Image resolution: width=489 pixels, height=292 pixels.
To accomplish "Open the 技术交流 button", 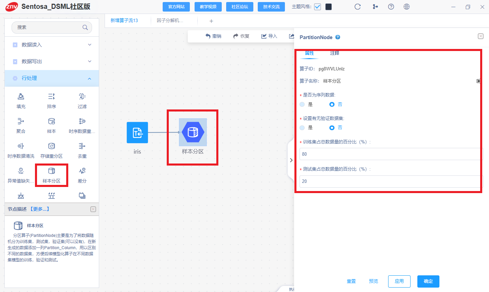I will [x=271, y=7].
